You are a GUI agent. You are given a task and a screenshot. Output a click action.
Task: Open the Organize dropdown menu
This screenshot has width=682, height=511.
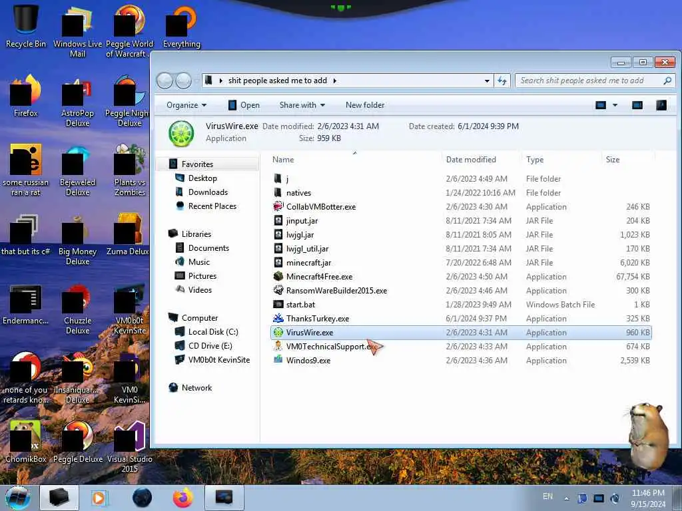(x=186, y=105)
